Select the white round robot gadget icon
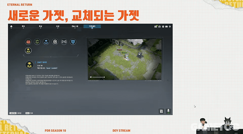The height and width of the screenshot is (134, 243). pos(55,42)
